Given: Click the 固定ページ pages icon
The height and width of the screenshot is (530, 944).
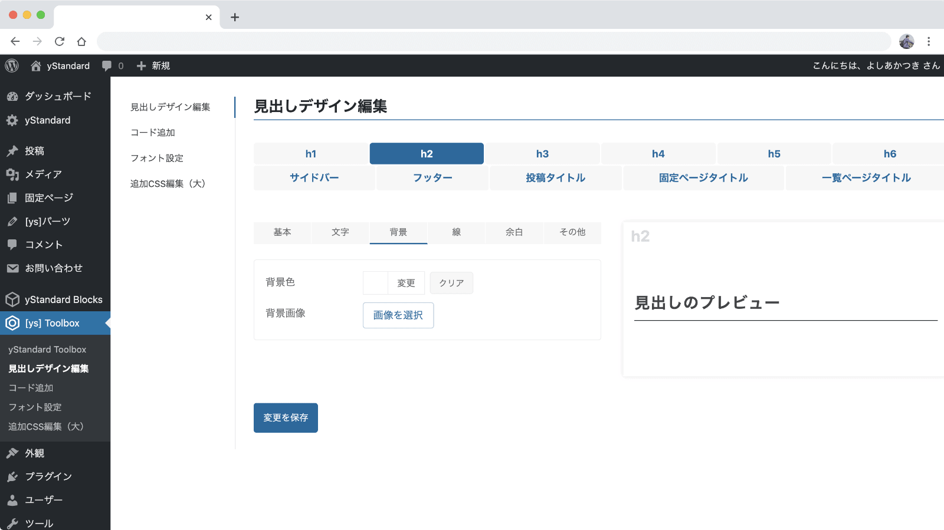Looking at the screenshot, I should (x=12, y=198).
